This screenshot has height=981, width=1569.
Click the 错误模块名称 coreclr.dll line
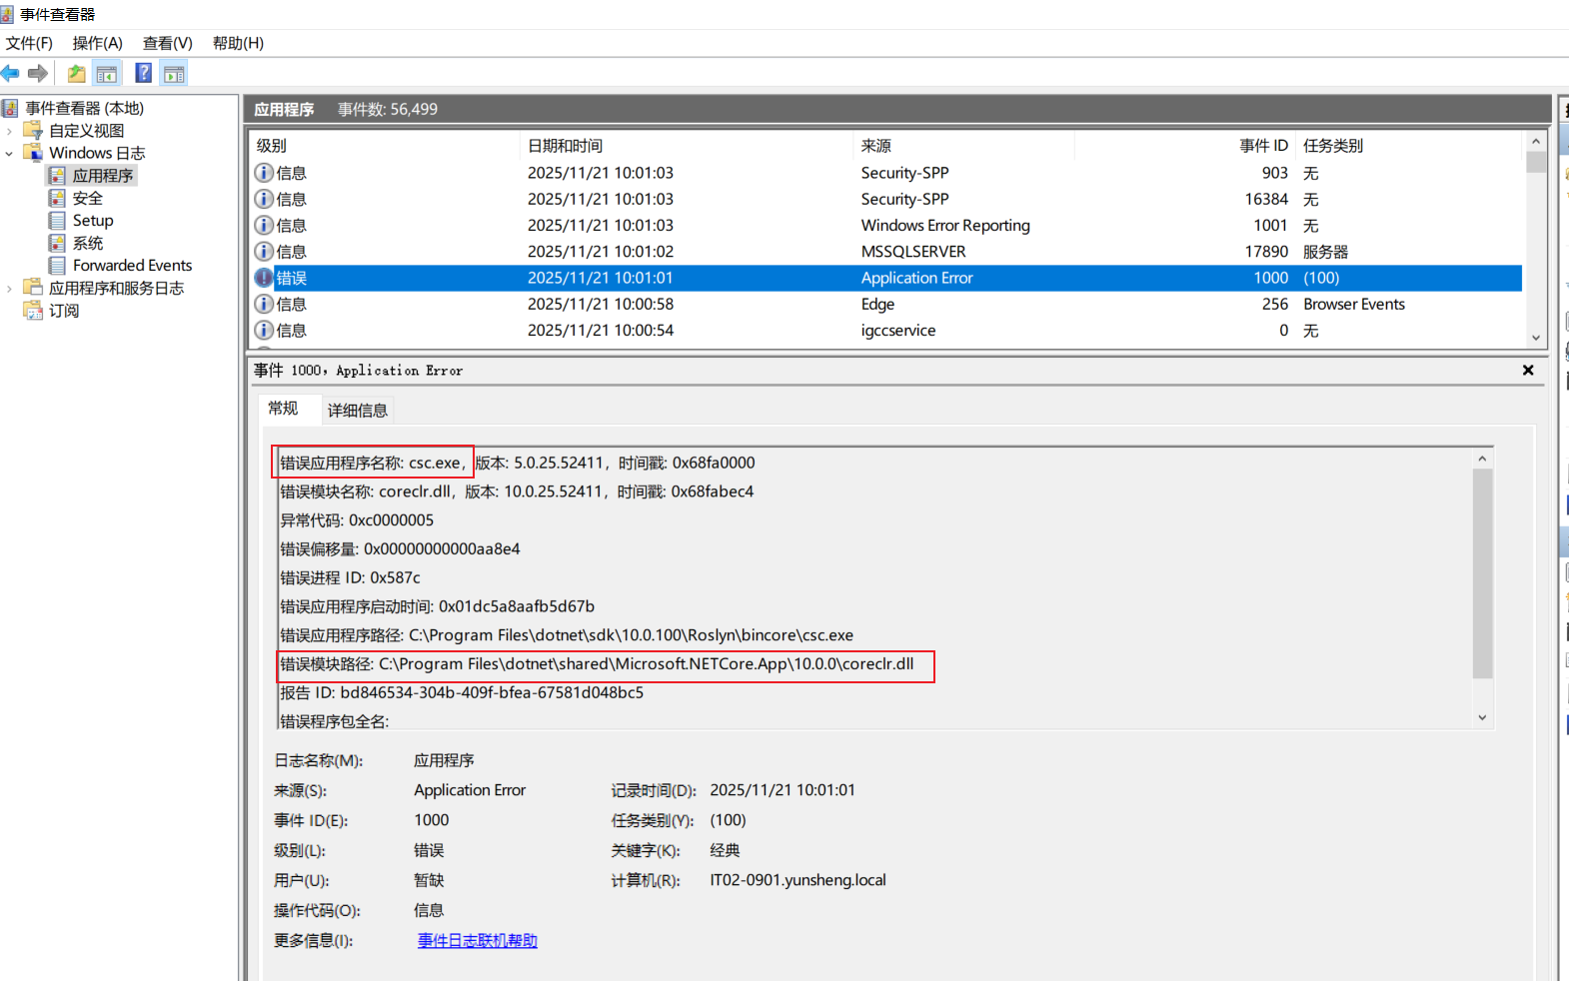[517, 491]
